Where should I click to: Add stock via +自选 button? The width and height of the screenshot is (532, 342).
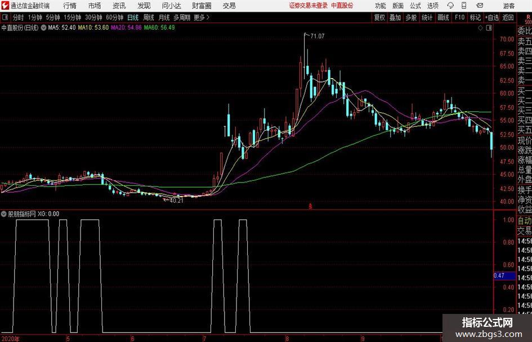(x=492, y=17)
